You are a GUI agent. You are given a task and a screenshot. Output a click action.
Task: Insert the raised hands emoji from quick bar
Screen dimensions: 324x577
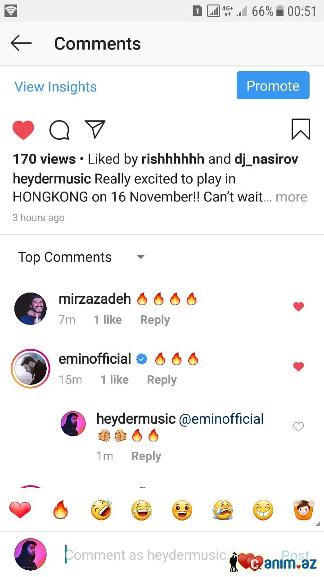coord(303,510)
